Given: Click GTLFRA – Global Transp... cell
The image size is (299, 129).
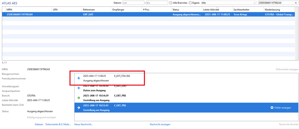Looking at the screenshot, I should 279,14.
